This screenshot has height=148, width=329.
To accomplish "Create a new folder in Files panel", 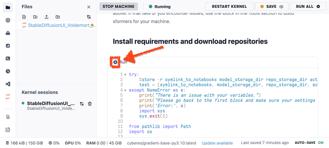I will (x=35, y=17).
